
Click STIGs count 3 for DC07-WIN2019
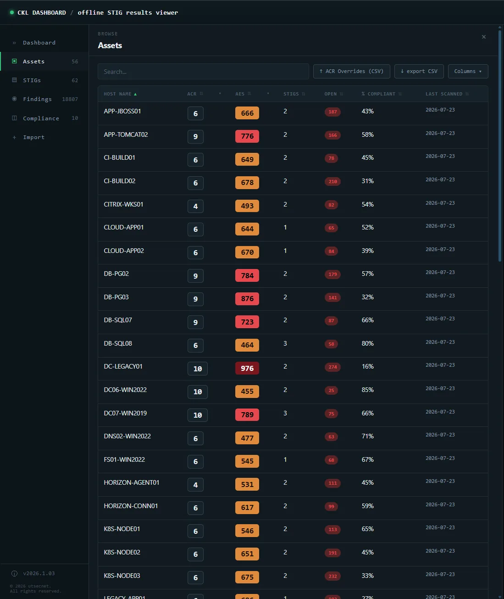pyautogui.click(x=285, y=413)
